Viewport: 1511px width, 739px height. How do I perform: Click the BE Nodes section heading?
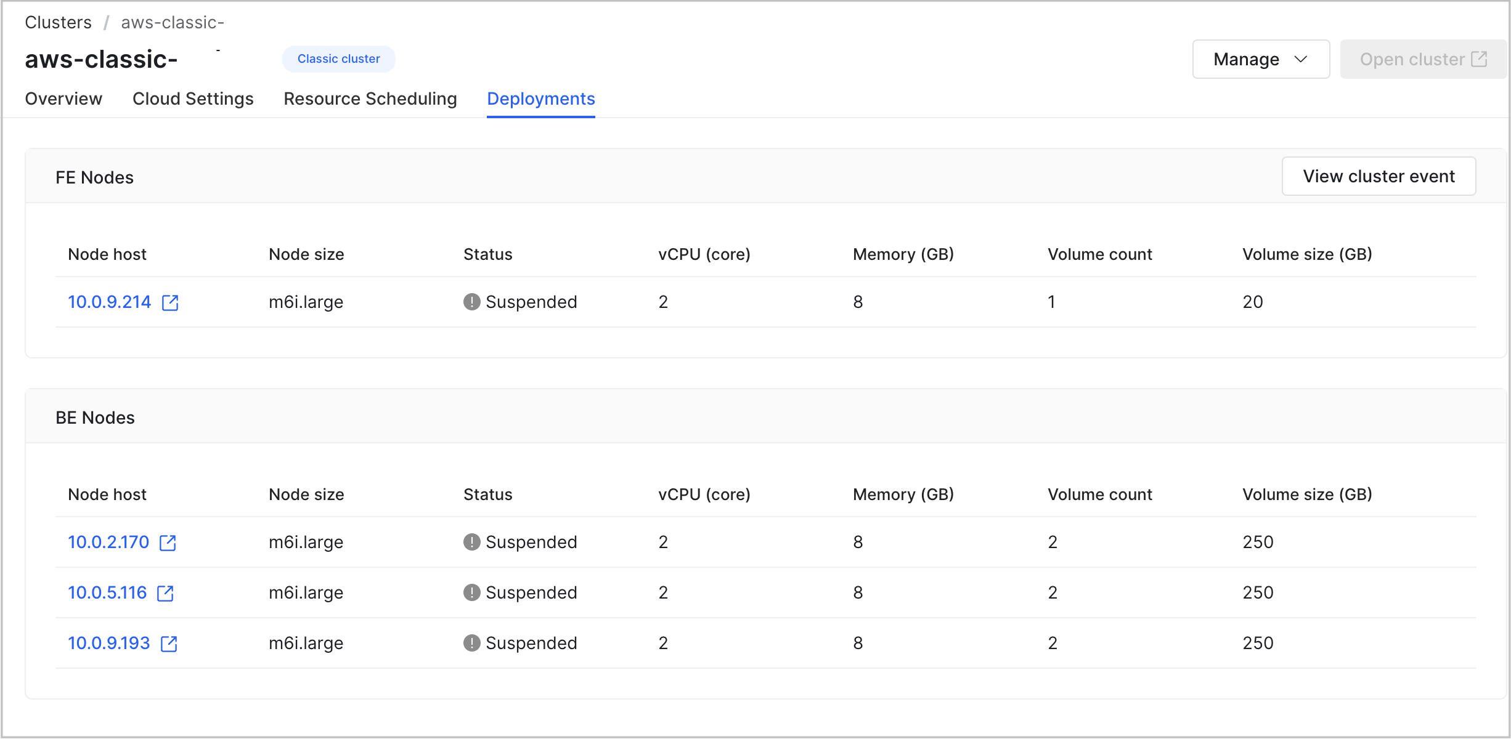(x=95, y=418)
